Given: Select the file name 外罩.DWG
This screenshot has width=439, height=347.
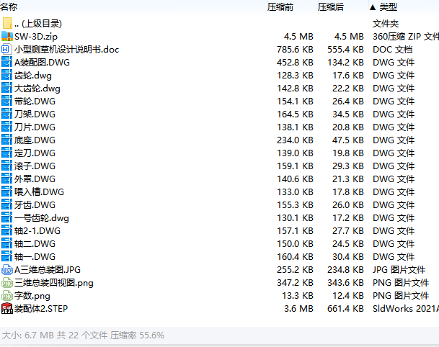Looking at the screenshot, I should click(x=35, y=179).
